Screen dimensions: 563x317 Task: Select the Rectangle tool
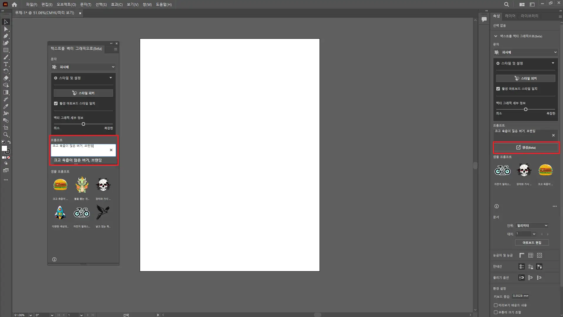tap(6, 50)
